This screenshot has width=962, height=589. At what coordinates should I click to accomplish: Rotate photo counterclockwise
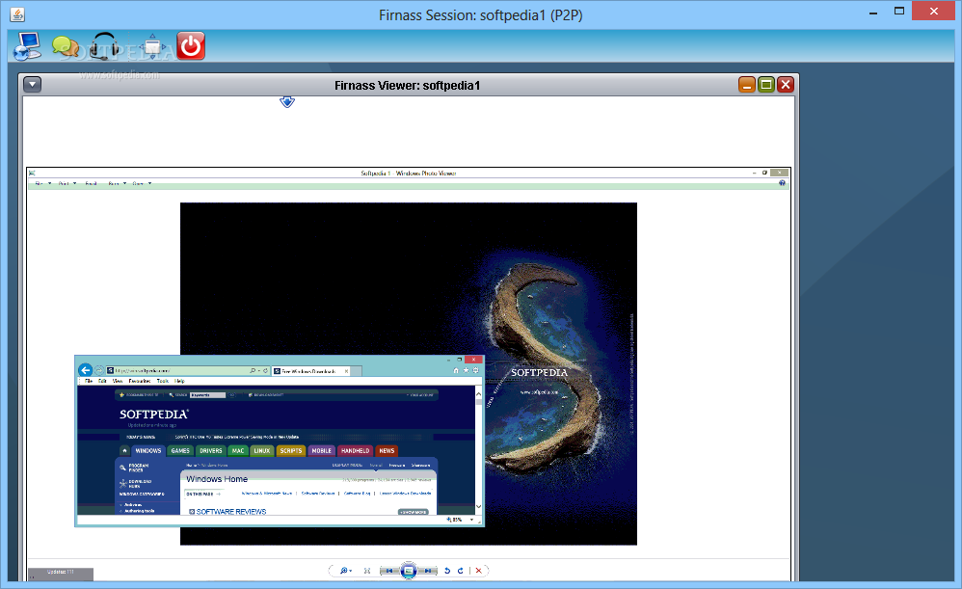click(447, 571)
